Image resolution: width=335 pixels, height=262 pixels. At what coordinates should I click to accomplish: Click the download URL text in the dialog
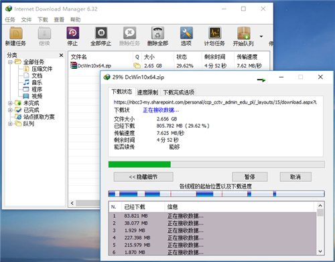pos(215,102)
